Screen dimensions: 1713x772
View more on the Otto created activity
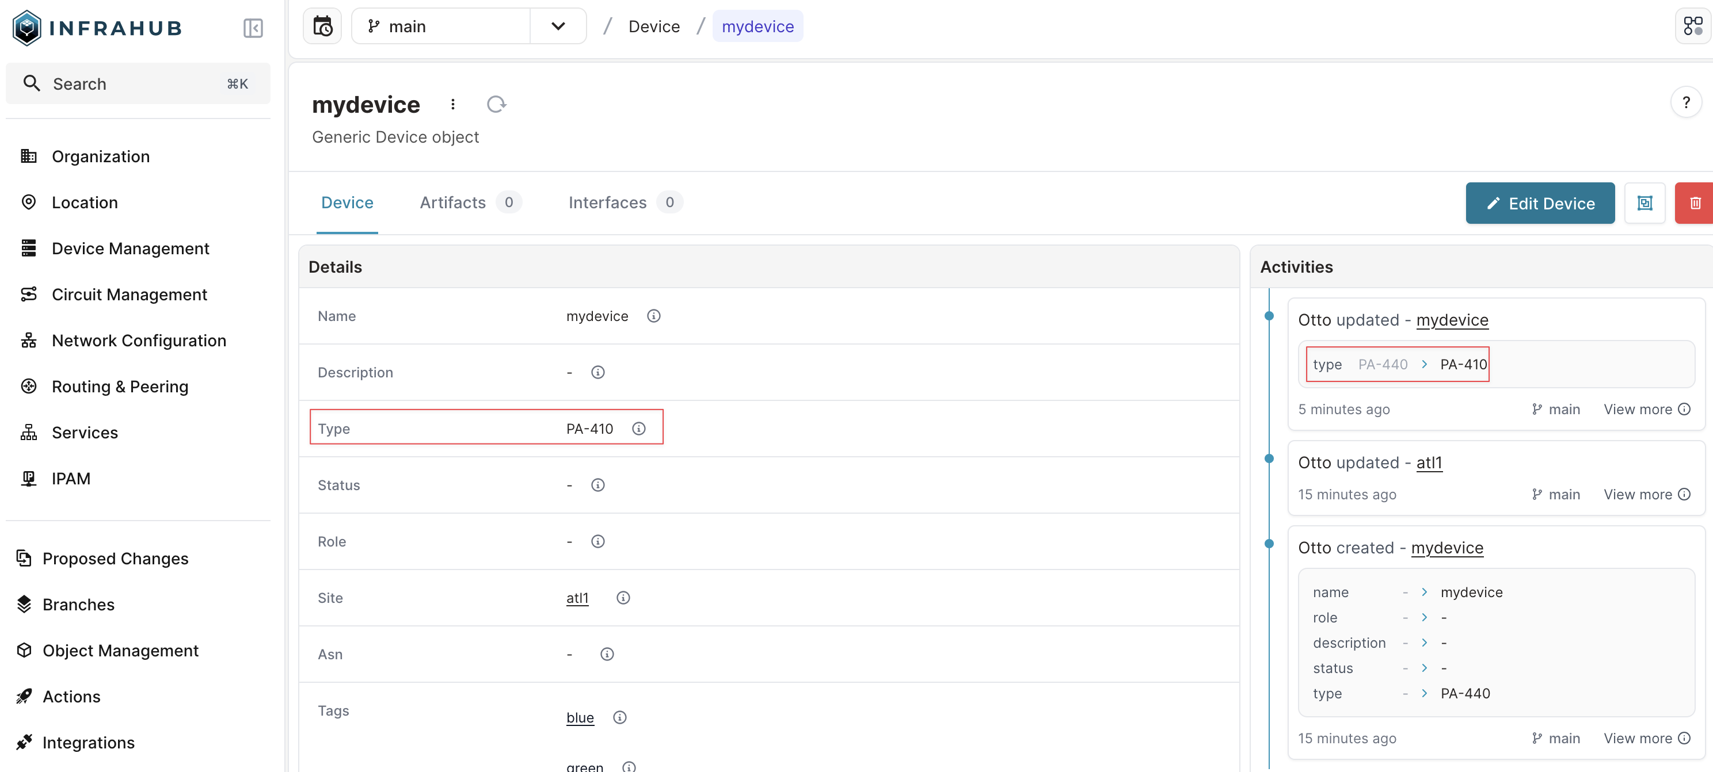coord(1646,739)
